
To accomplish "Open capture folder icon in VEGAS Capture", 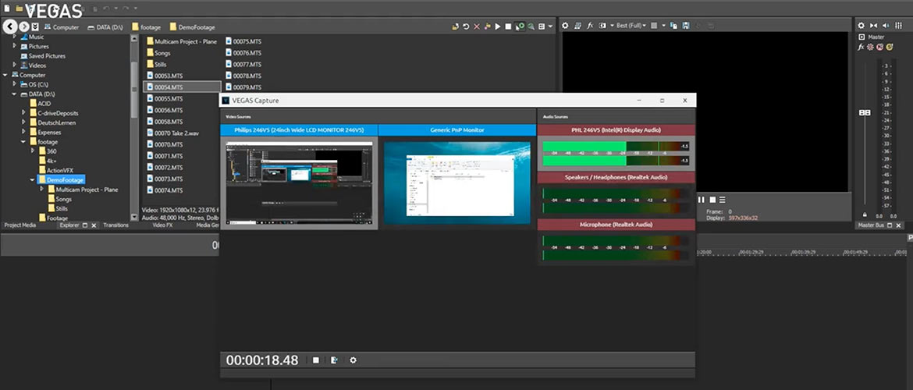I will click(x=334, y=360).
